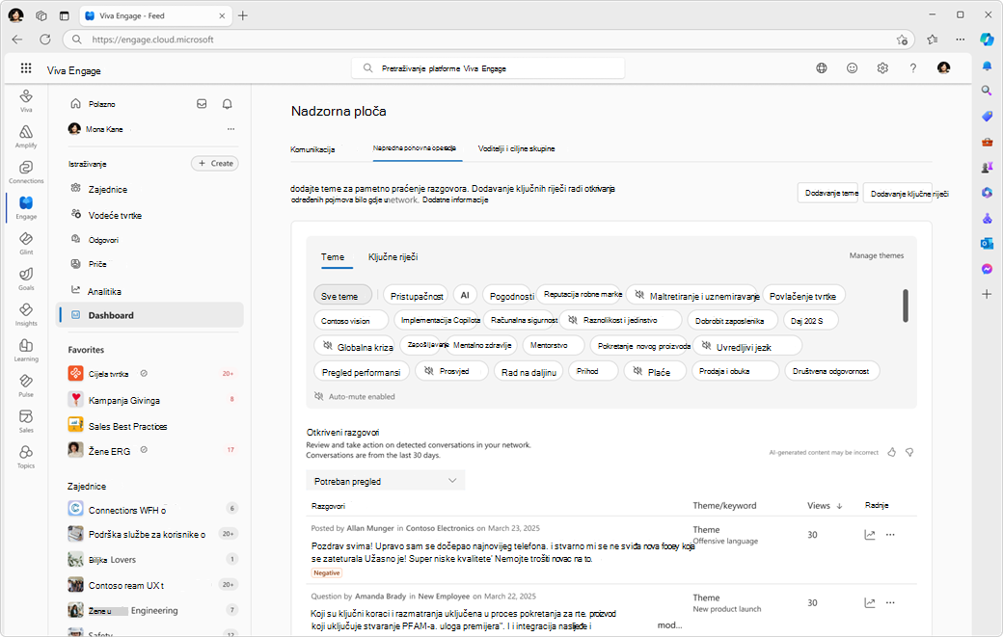Select muted theme Prosvjed

tap(451, 371)
